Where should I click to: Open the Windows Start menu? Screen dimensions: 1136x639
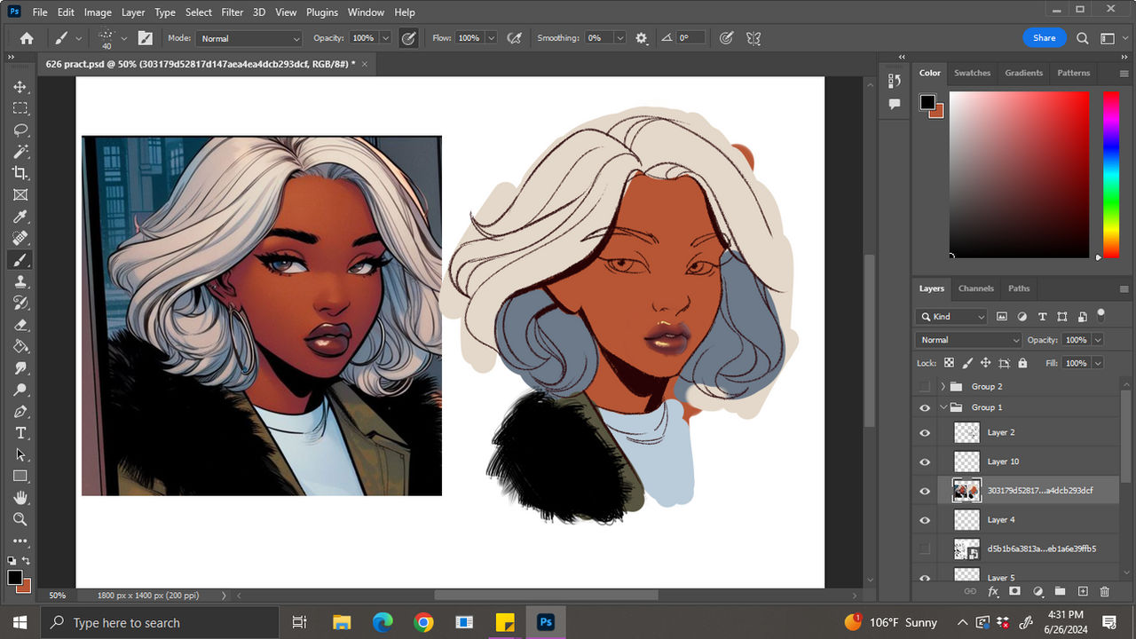pyautogui.click(x=20, y=622)
